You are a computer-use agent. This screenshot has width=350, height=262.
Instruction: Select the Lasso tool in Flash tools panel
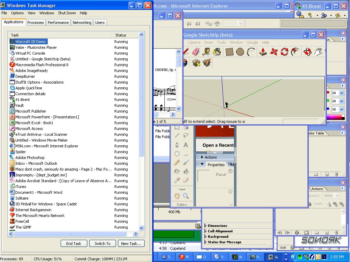click(186, 135)
